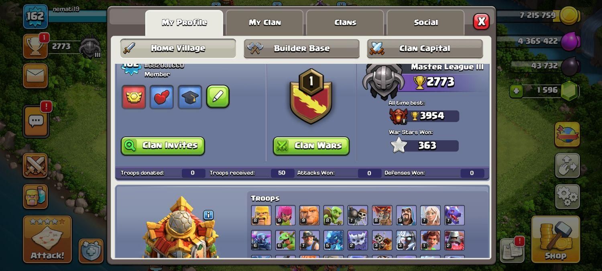Open settings gears icon
The width and height of the screenshot is (602, 271).
[x=567, y=197]
